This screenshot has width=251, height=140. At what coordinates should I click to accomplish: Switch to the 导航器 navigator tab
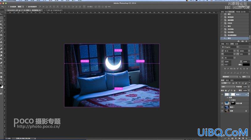tap(238, 12)
